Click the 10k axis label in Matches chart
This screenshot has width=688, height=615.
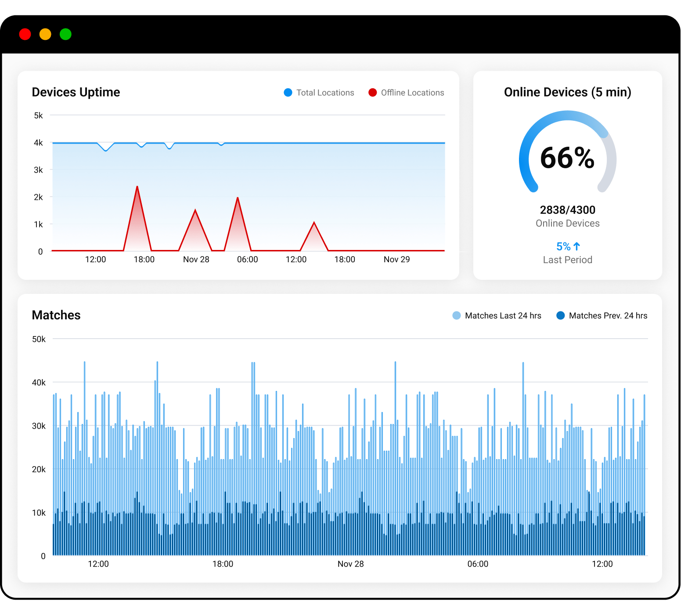point(39,513)
